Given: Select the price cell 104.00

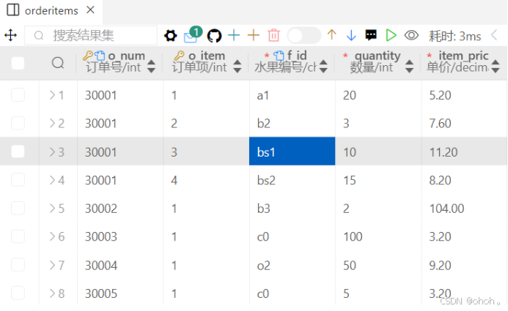Looking at the screenshot, I should click(464, 209).
